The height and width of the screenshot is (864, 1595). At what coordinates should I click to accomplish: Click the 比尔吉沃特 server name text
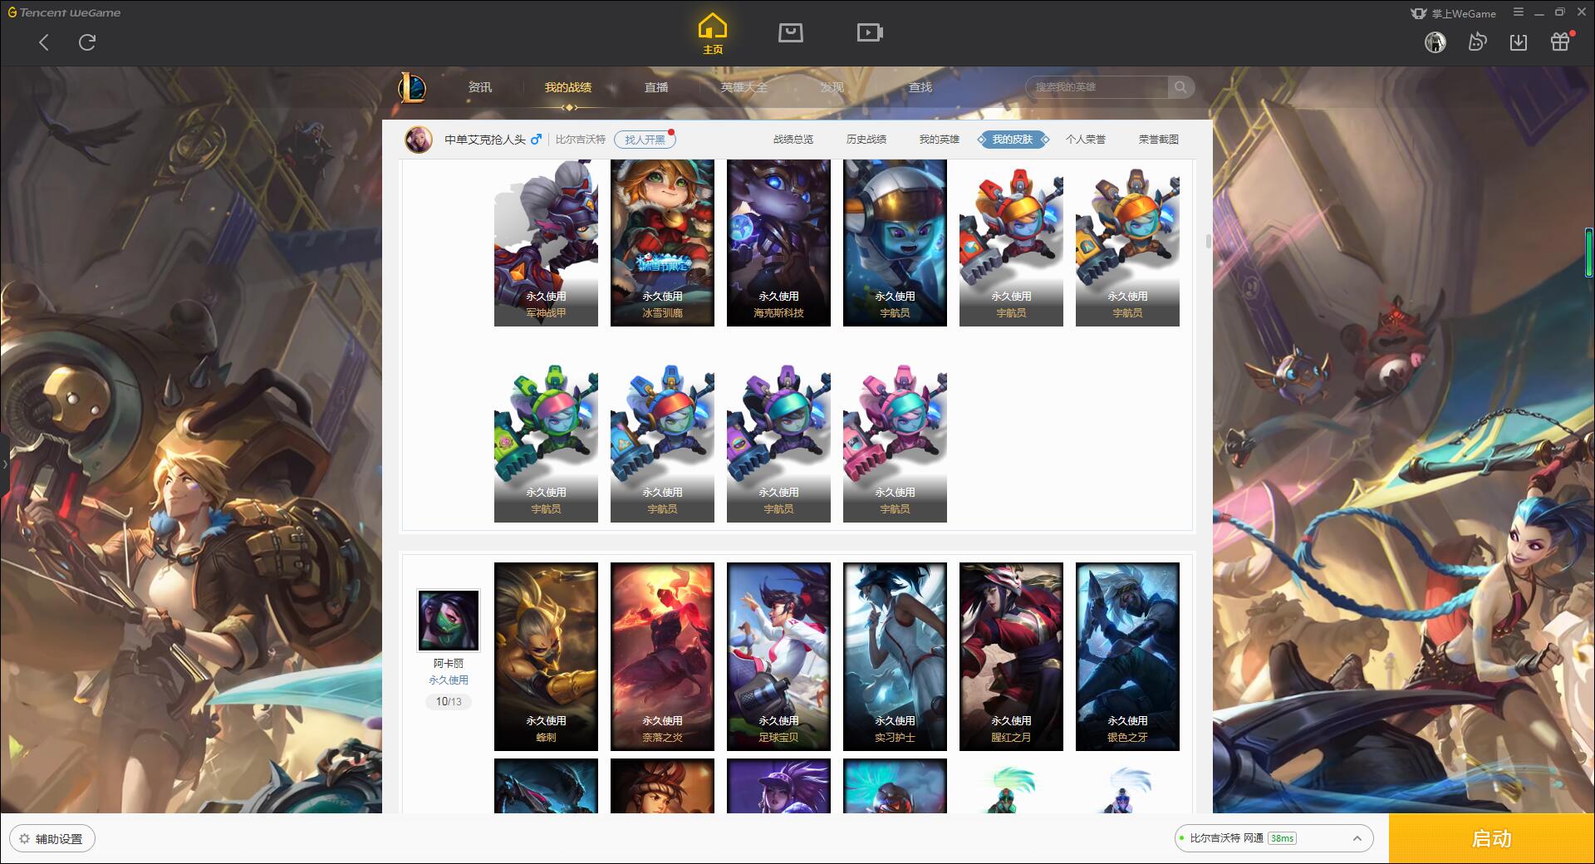581,140
